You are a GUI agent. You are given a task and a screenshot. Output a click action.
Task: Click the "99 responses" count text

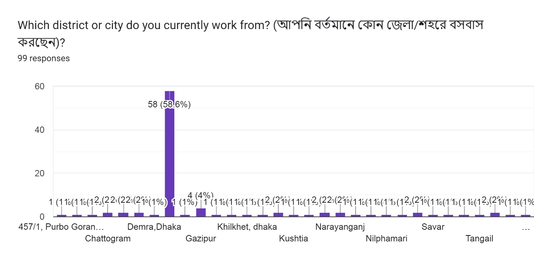coord(44,59)
